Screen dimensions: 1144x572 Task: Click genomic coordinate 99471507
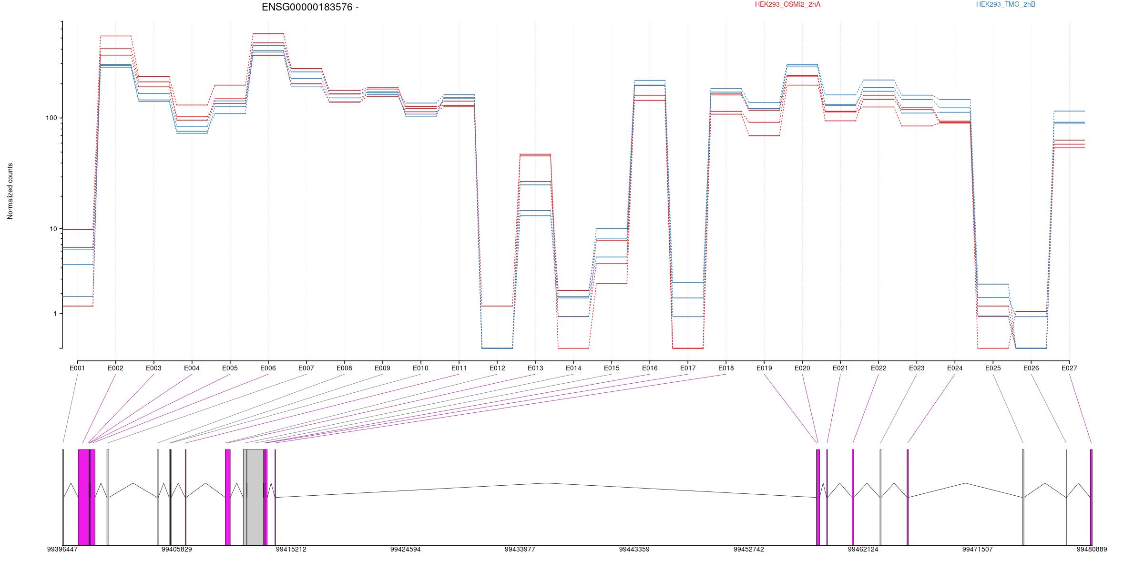pyautogui.click(x=978, y=549)
